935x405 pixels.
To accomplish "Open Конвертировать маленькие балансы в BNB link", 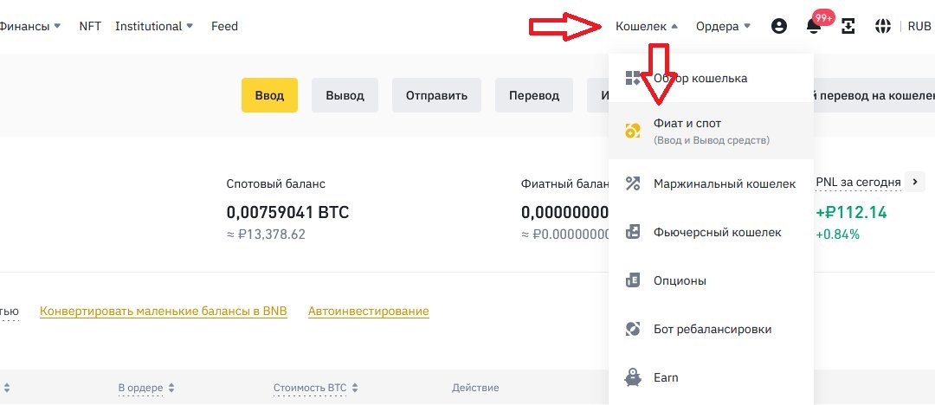I will pyautogui.click(x=163, y=311).
